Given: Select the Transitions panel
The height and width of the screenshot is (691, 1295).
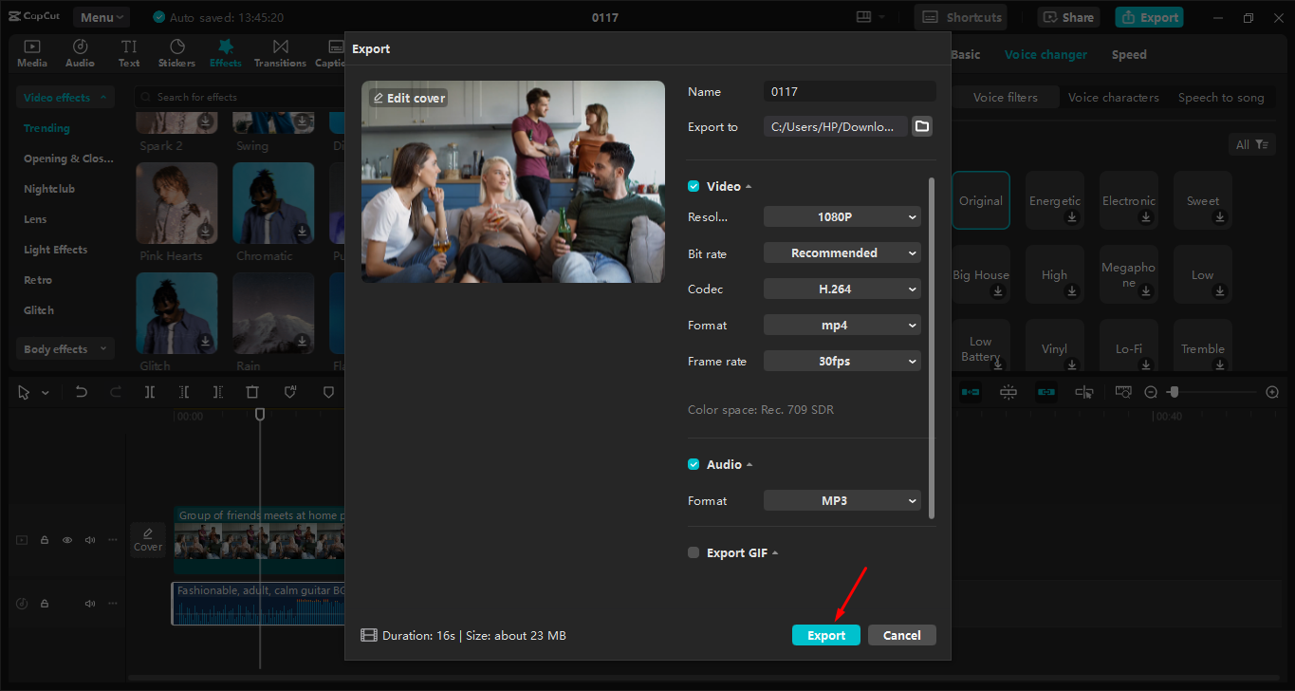Looking at the screenshot, I should (x=280, y=52).
